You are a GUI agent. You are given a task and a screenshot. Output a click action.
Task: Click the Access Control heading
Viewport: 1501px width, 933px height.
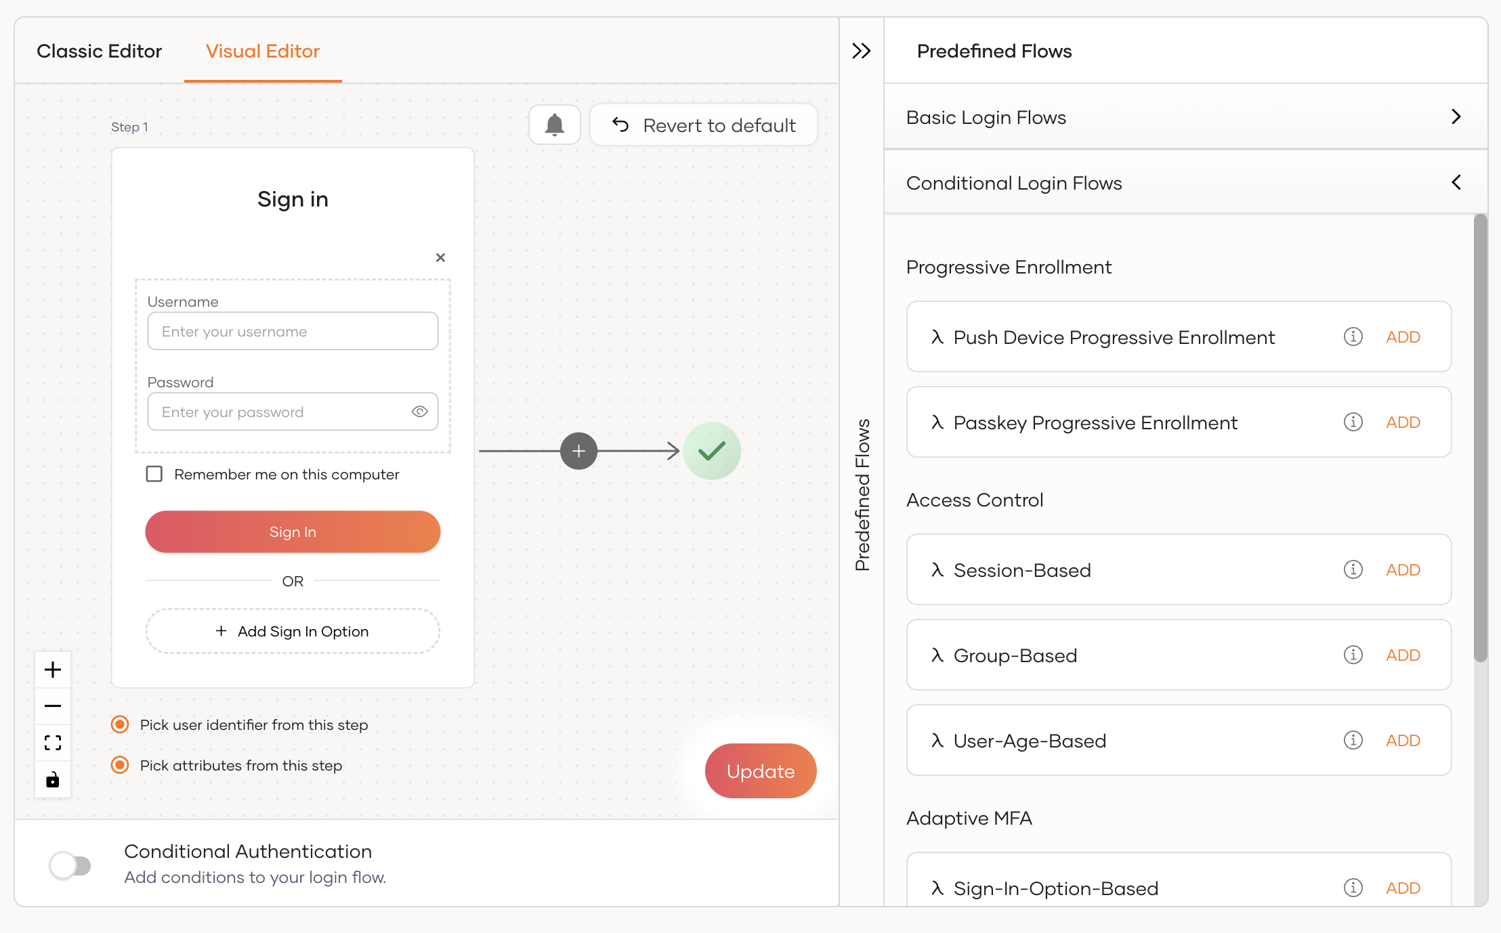click(975, 500)
